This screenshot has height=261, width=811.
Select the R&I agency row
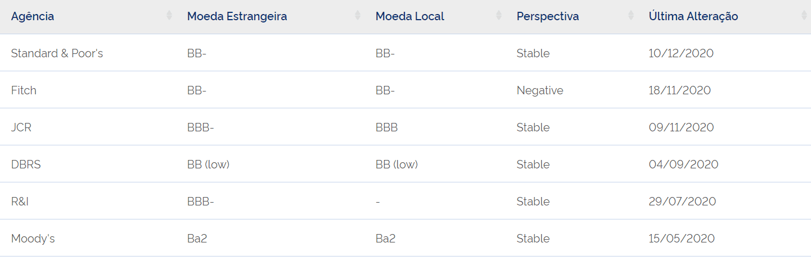point(405,201)
